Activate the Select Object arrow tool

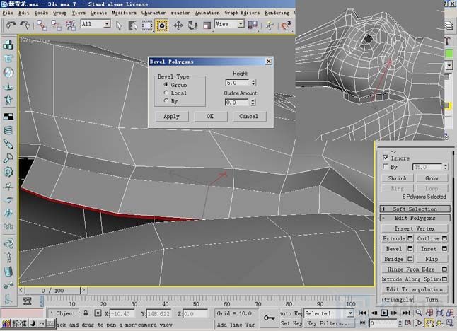point(119,25)
